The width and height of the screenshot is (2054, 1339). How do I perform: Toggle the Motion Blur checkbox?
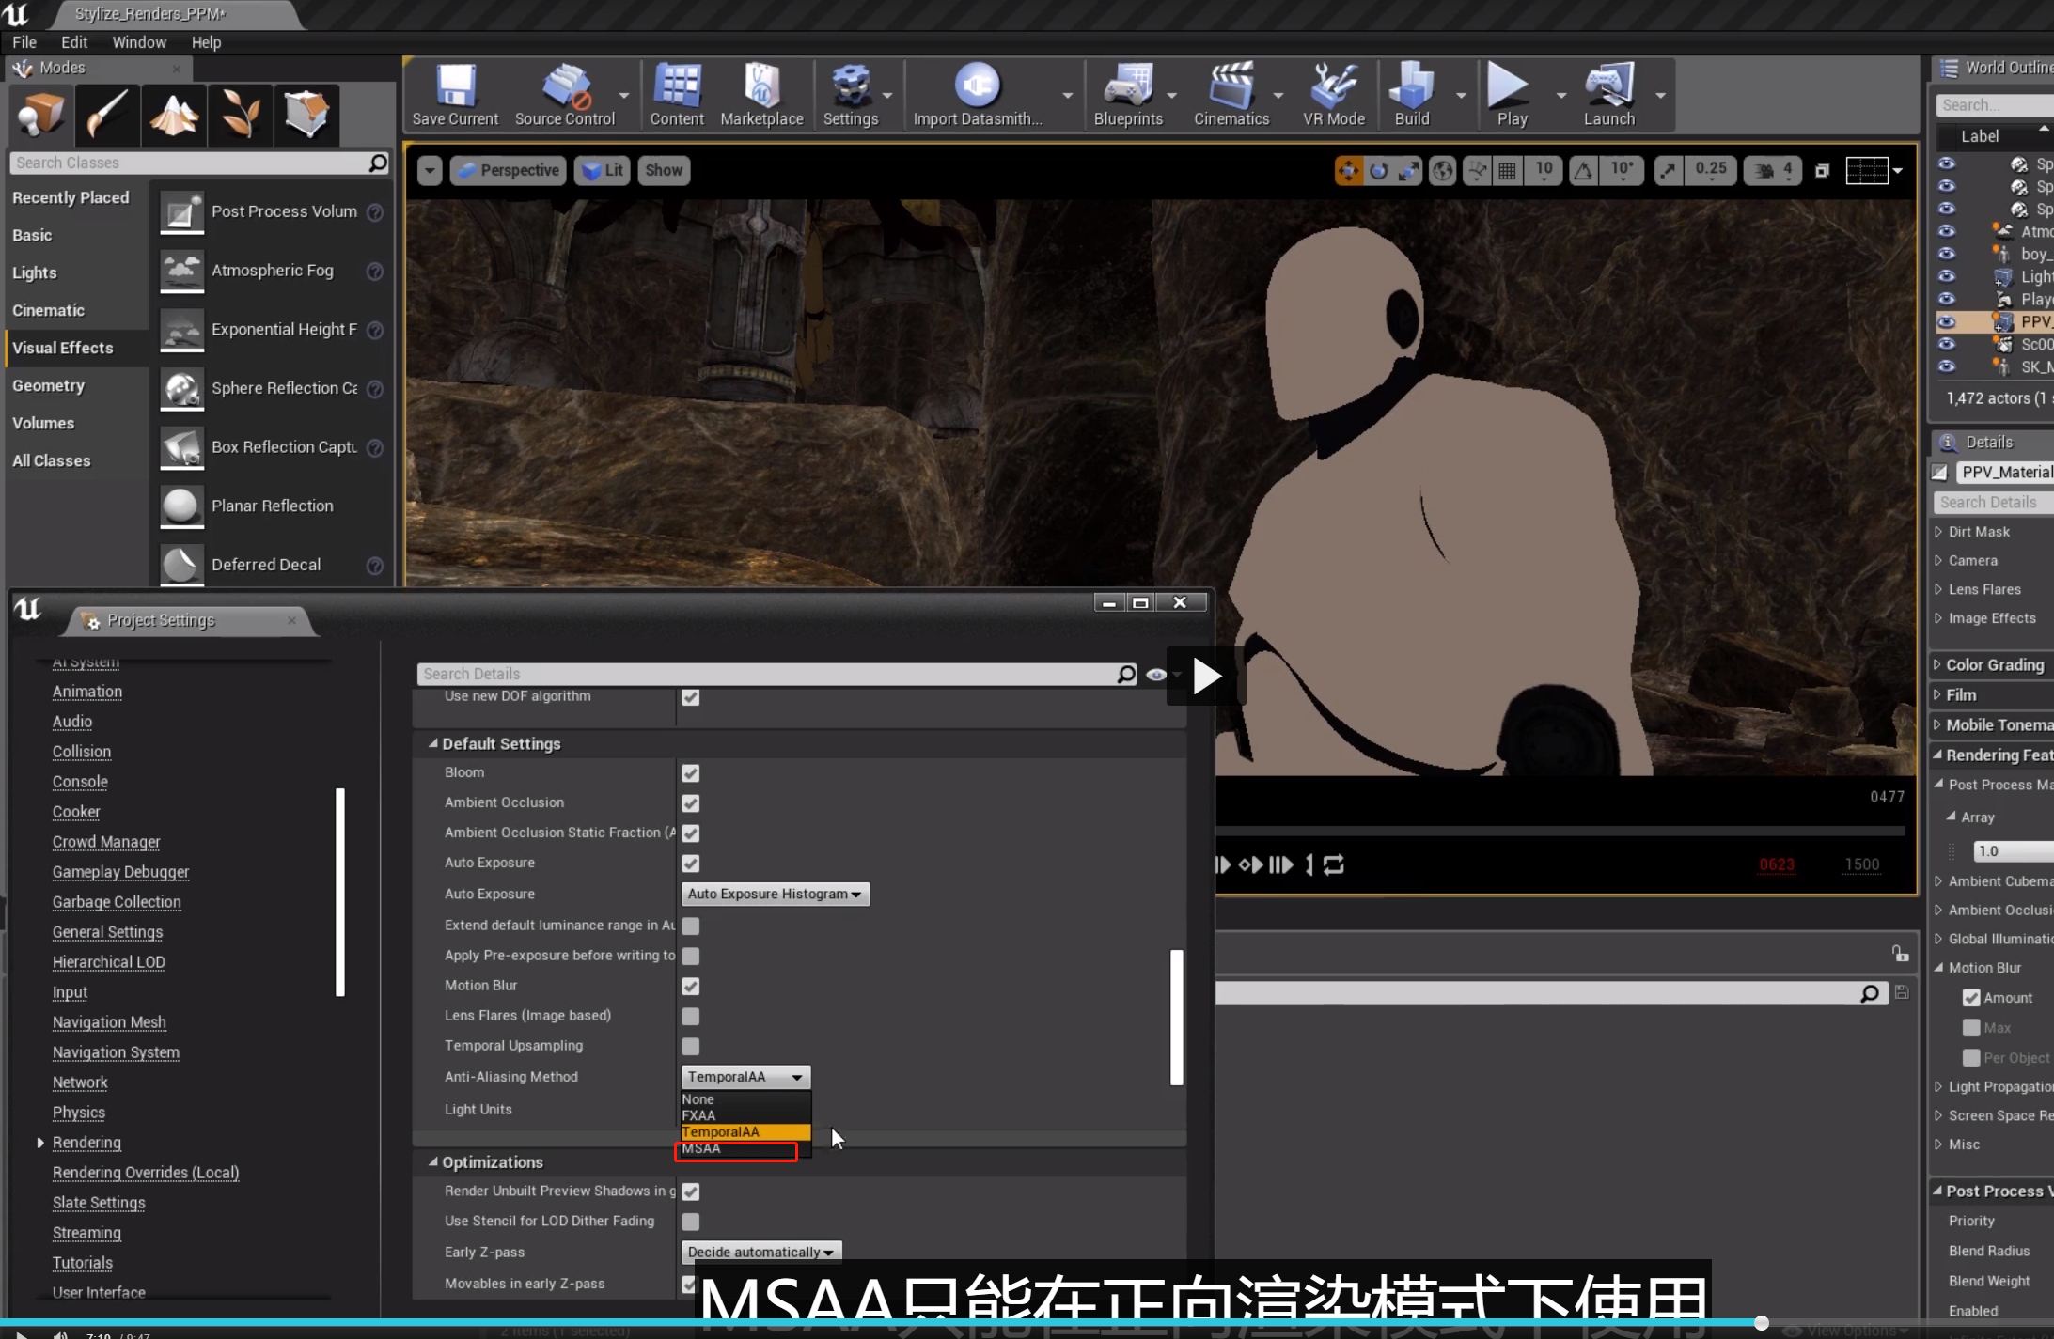pyautogui.click(x=691, y=986)
